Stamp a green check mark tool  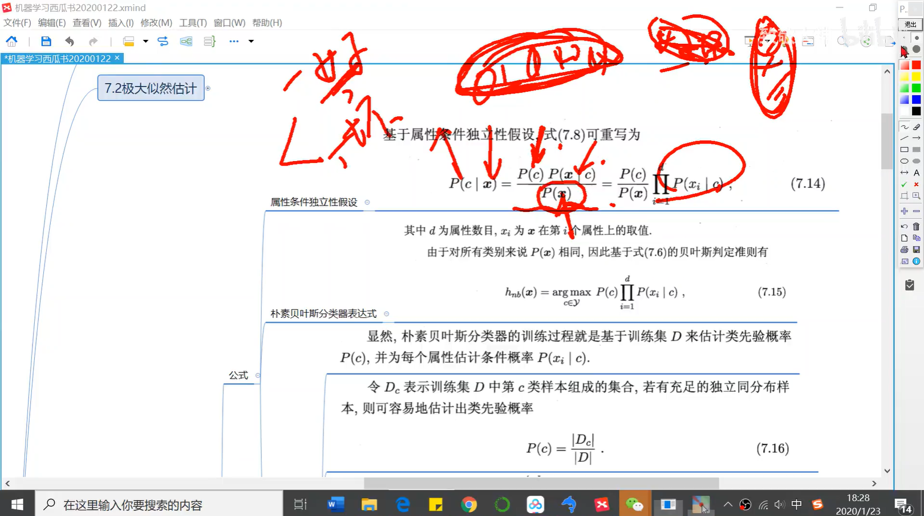tap(905, 185)
